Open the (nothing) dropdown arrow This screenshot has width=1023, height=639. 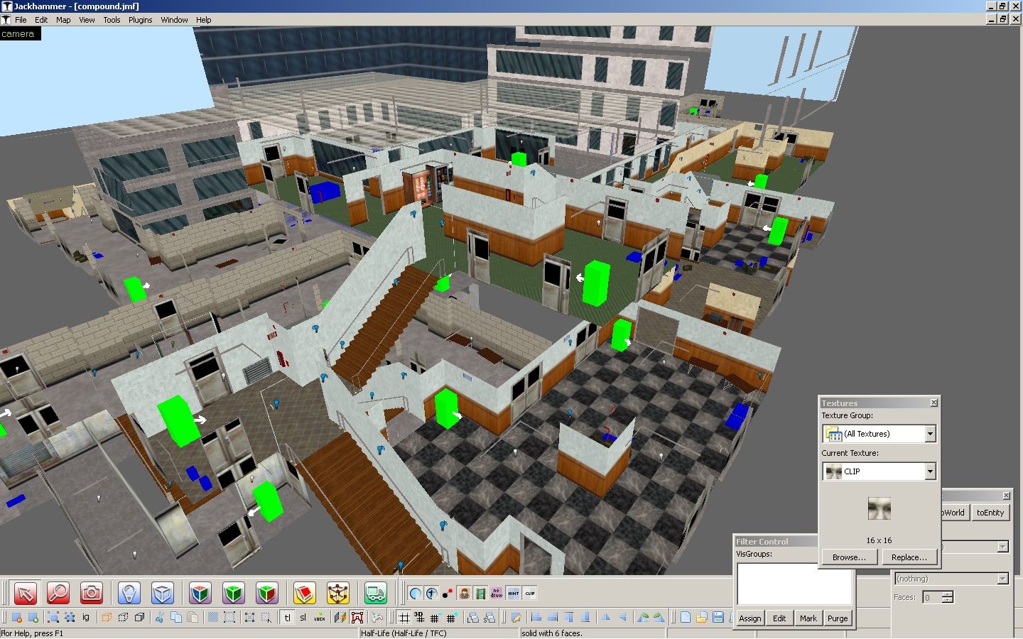coord(1002,579)
